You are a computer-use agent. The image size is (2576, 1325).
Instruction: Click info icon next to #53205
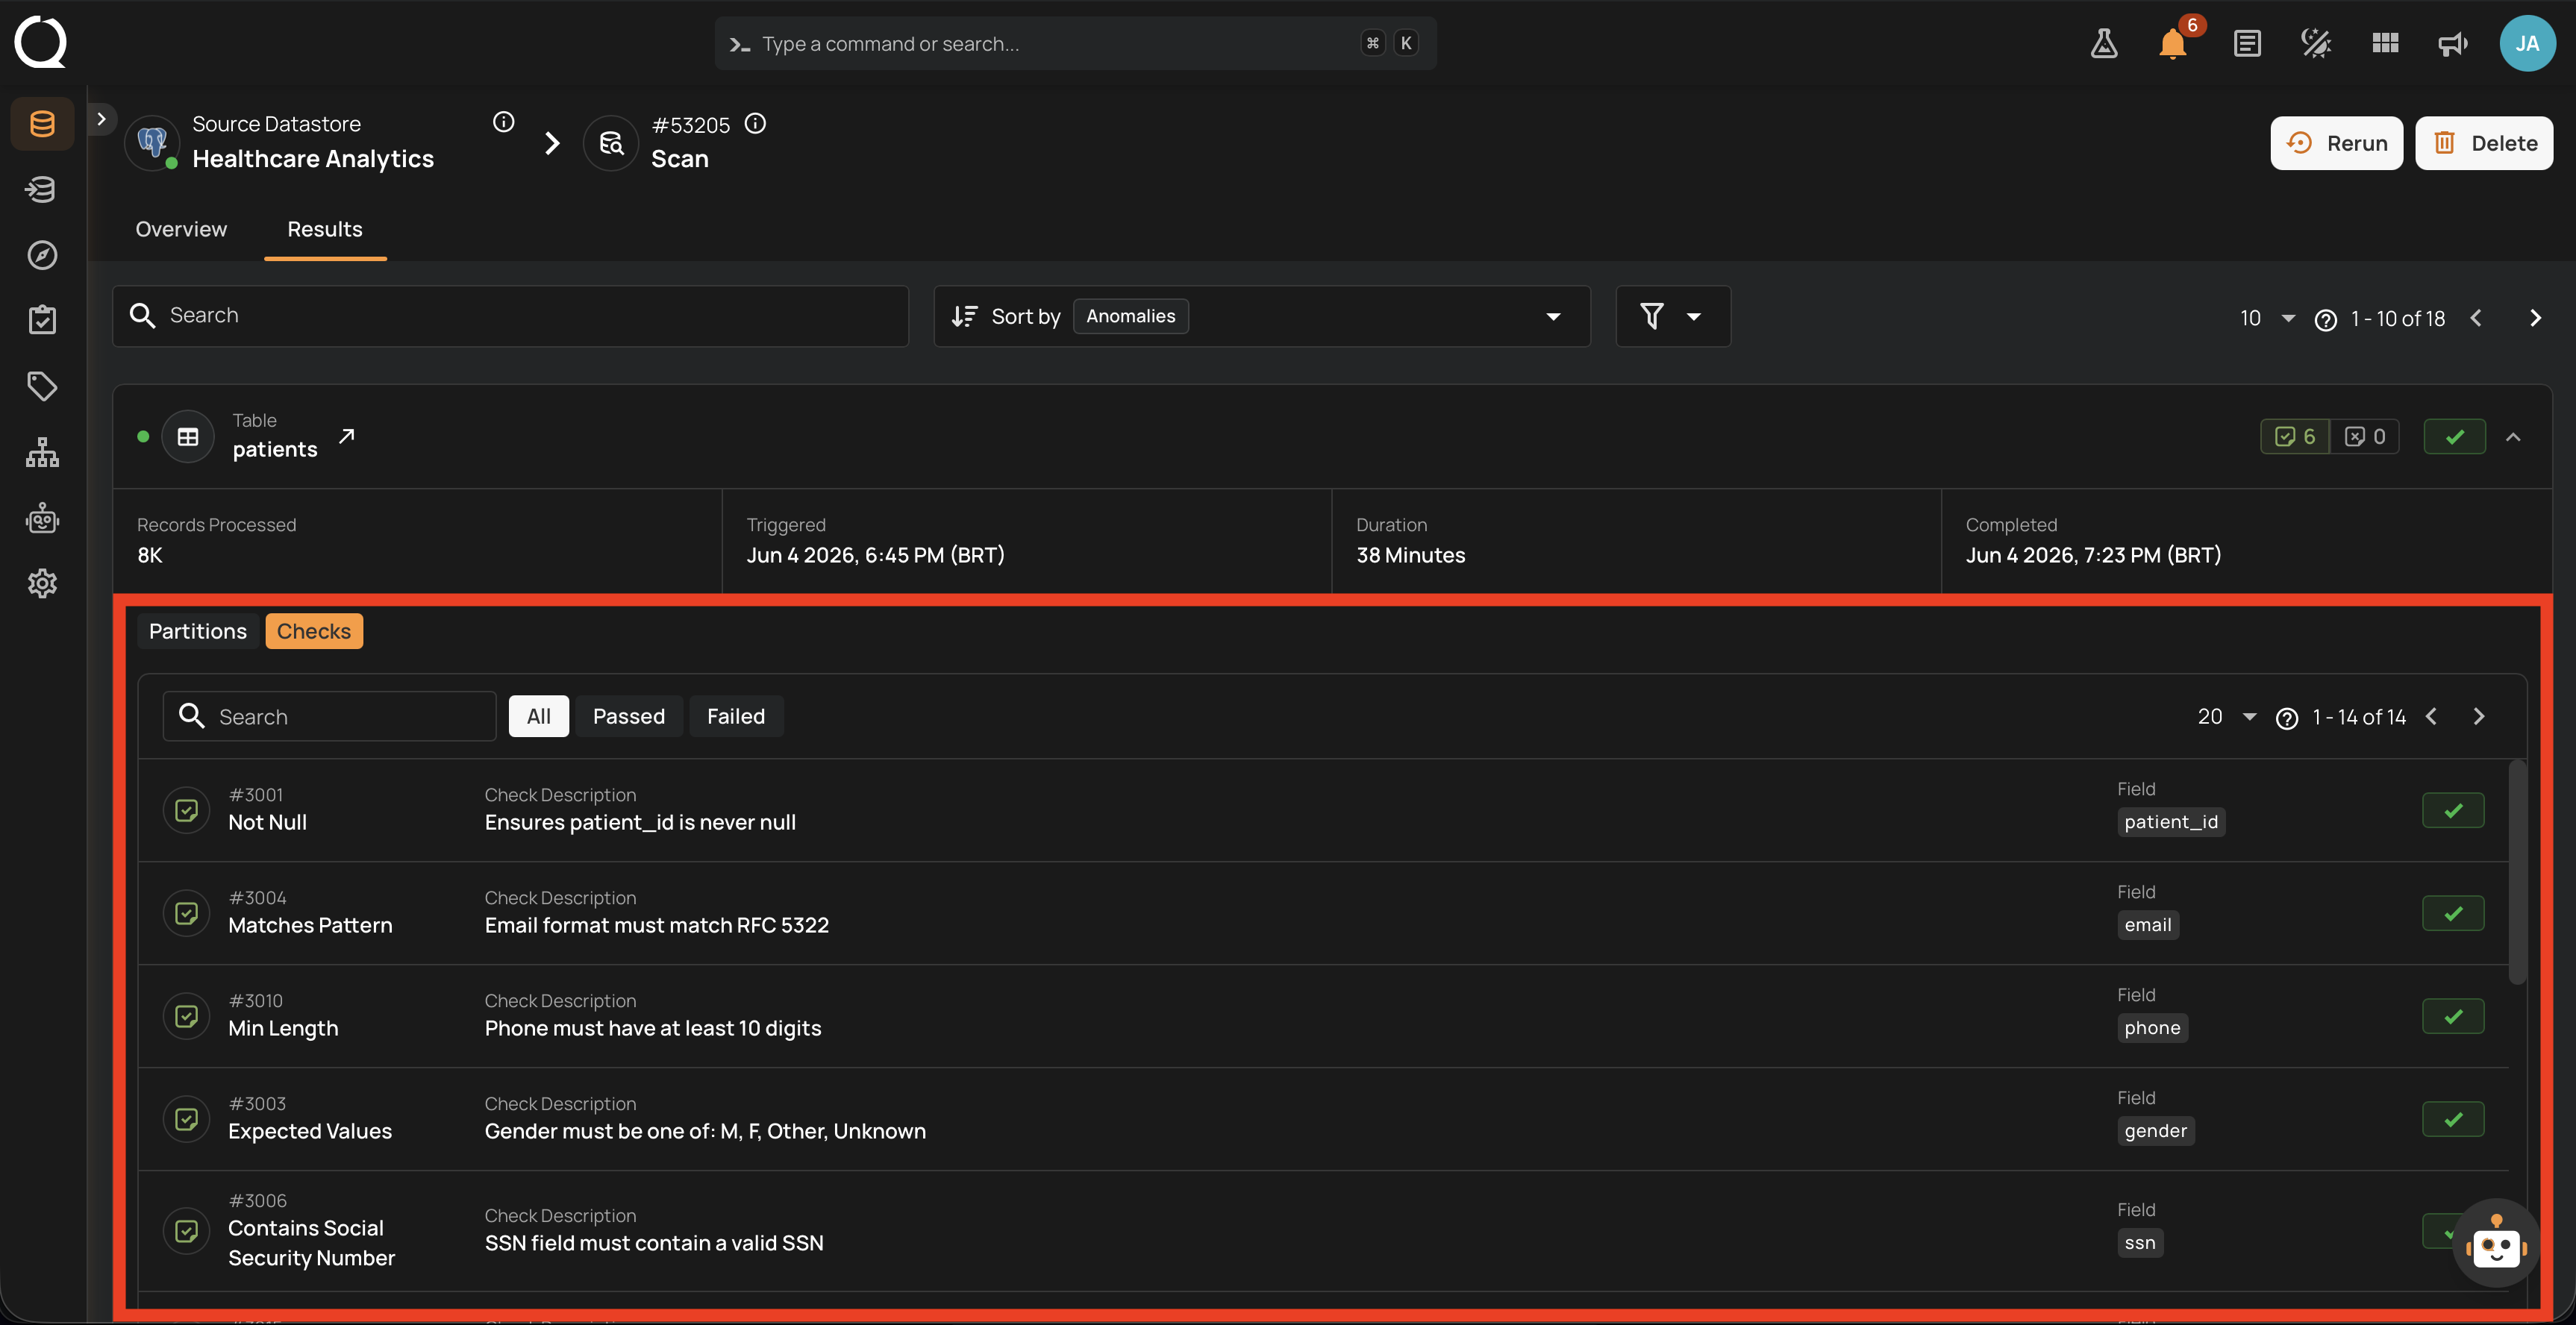click(x=756, y=123)
